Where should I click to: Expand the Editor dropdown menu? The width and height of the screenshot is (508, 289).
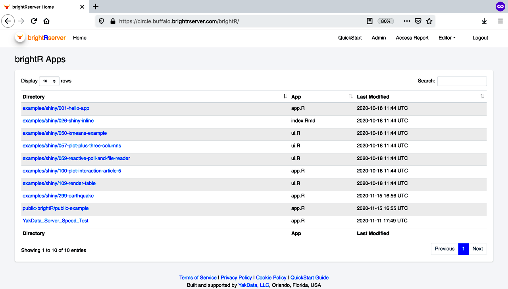coord(447,38)
